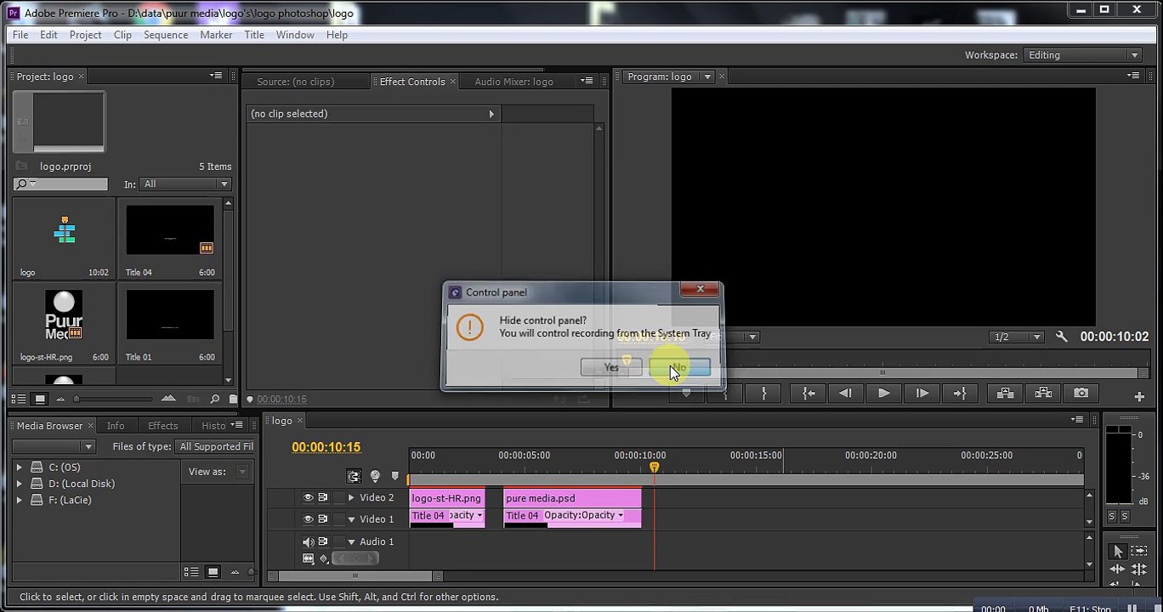This screenshot has width=1163, height=612.
Task: Toggle Video 1 track visibility eye
Action: (308, 519)
